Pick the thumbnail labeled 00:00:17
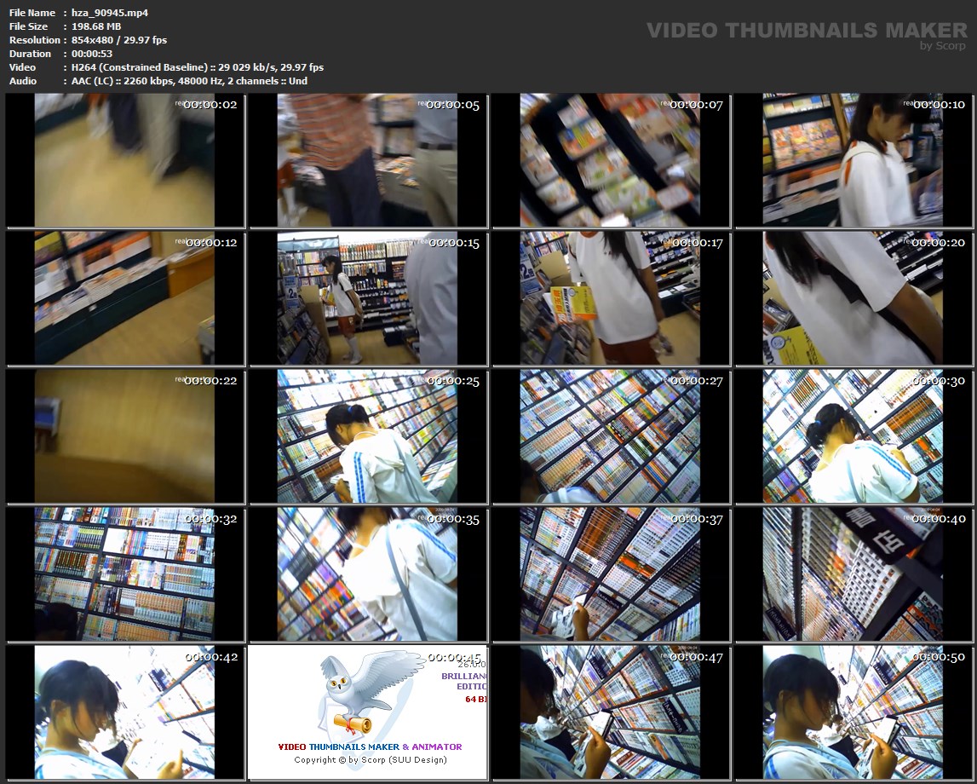The height and width of the screenshot is (784, 977). pos(611,298)
